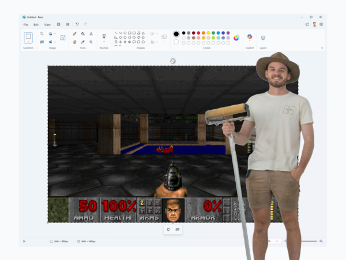Screen dimensions: 346x260
Task: Click the Crop icon in Image group
Action: pos(42,34)
